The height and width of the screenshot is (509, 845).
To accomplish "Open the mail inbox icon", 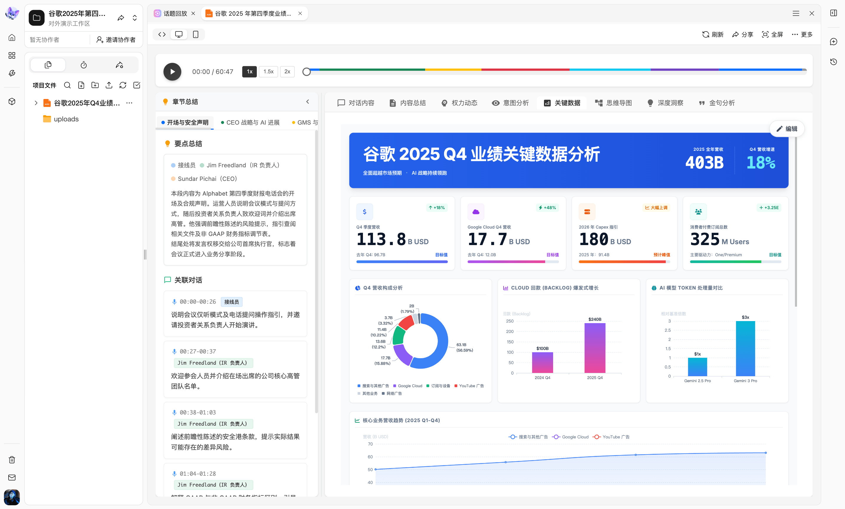I will (x=12, y=477).
